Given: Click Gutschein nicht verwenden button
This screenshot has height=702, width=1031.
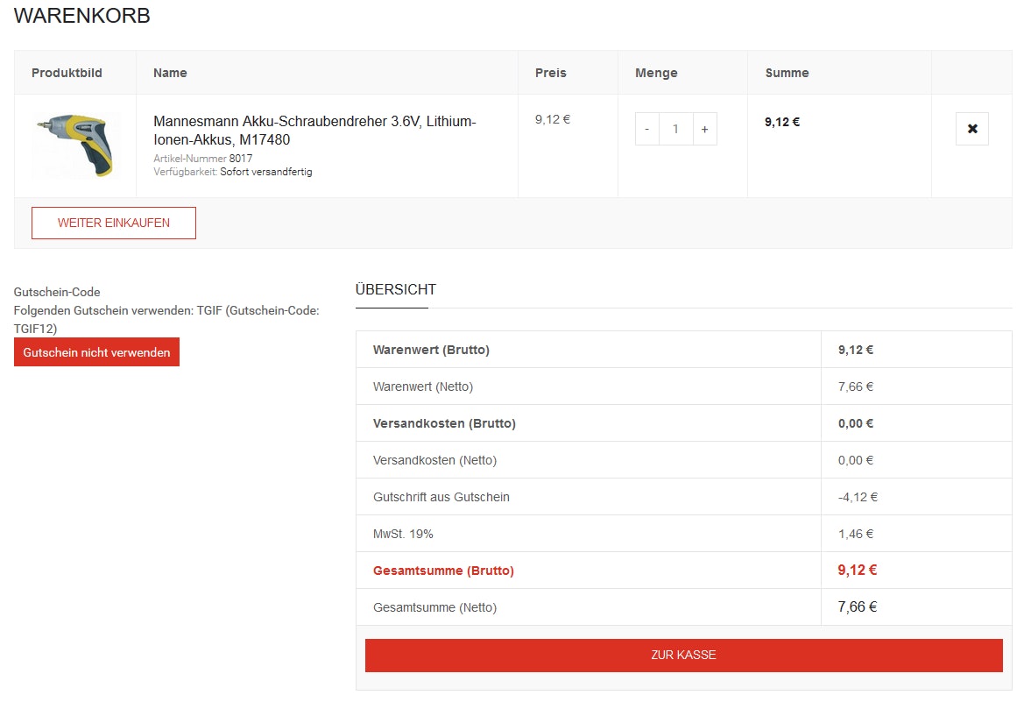Looking at the screenshot, I should (x=96, y=352).
